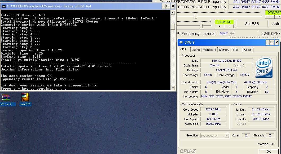
Task: Maximize the cmd.exe window
Action: click(x=168, y=6)
